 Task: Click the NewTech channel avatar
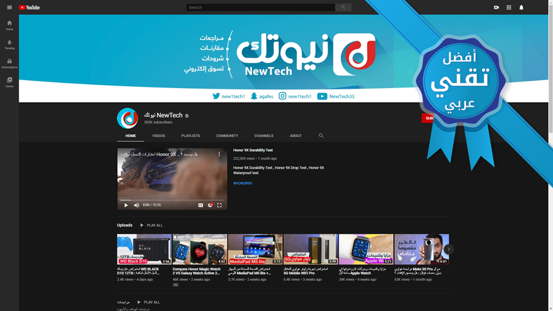coord(127,118)
